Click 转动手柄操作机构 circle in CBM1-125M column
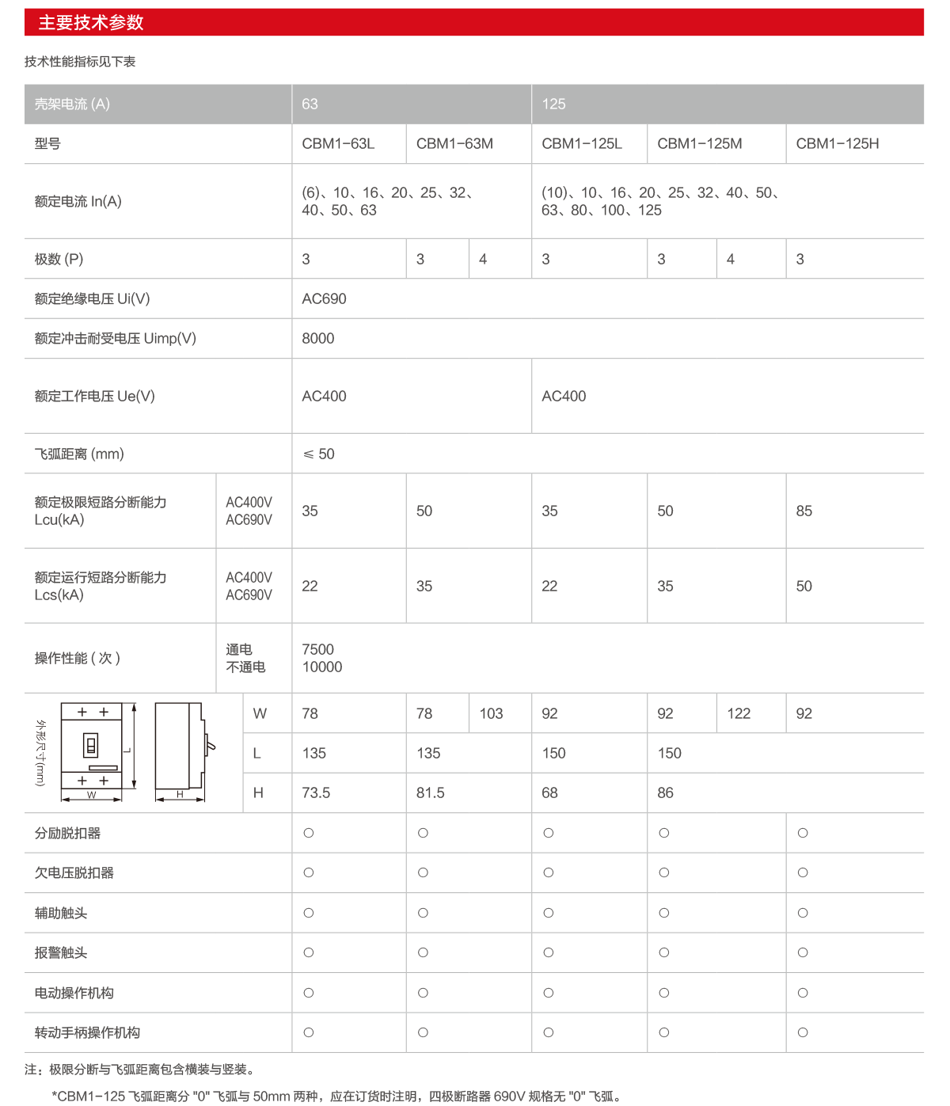950x1106 pixels. click(x=664, y=1032)
